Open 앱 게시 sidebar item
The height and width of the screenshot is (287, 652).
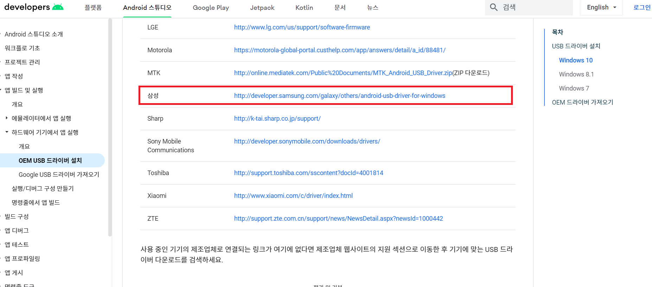(14, 273)
